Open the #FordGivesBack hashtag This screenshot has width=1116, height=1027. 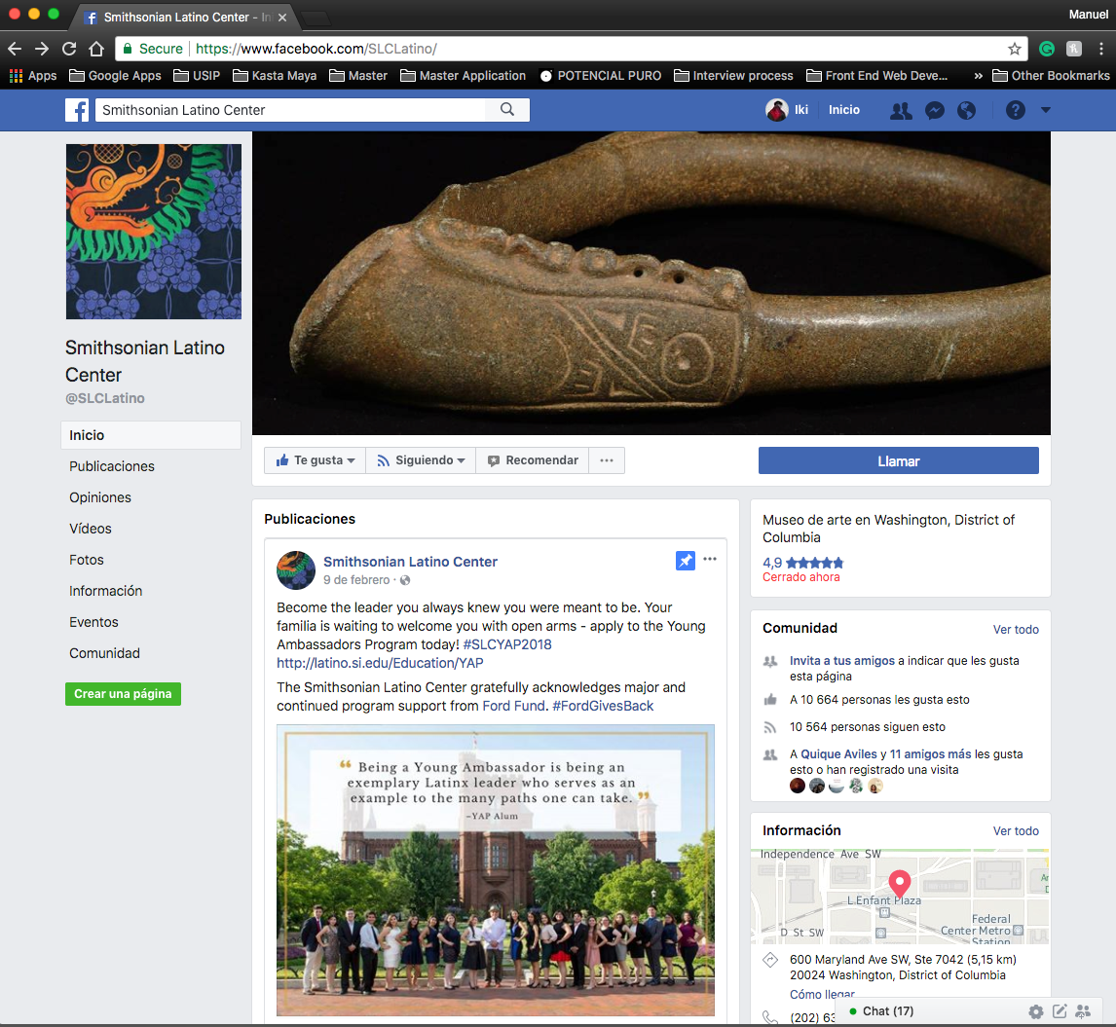click(602, 706)
